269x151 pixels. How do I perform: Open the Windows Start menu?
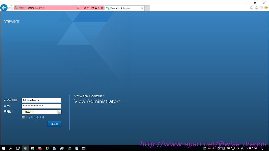(x=3, y=148)
